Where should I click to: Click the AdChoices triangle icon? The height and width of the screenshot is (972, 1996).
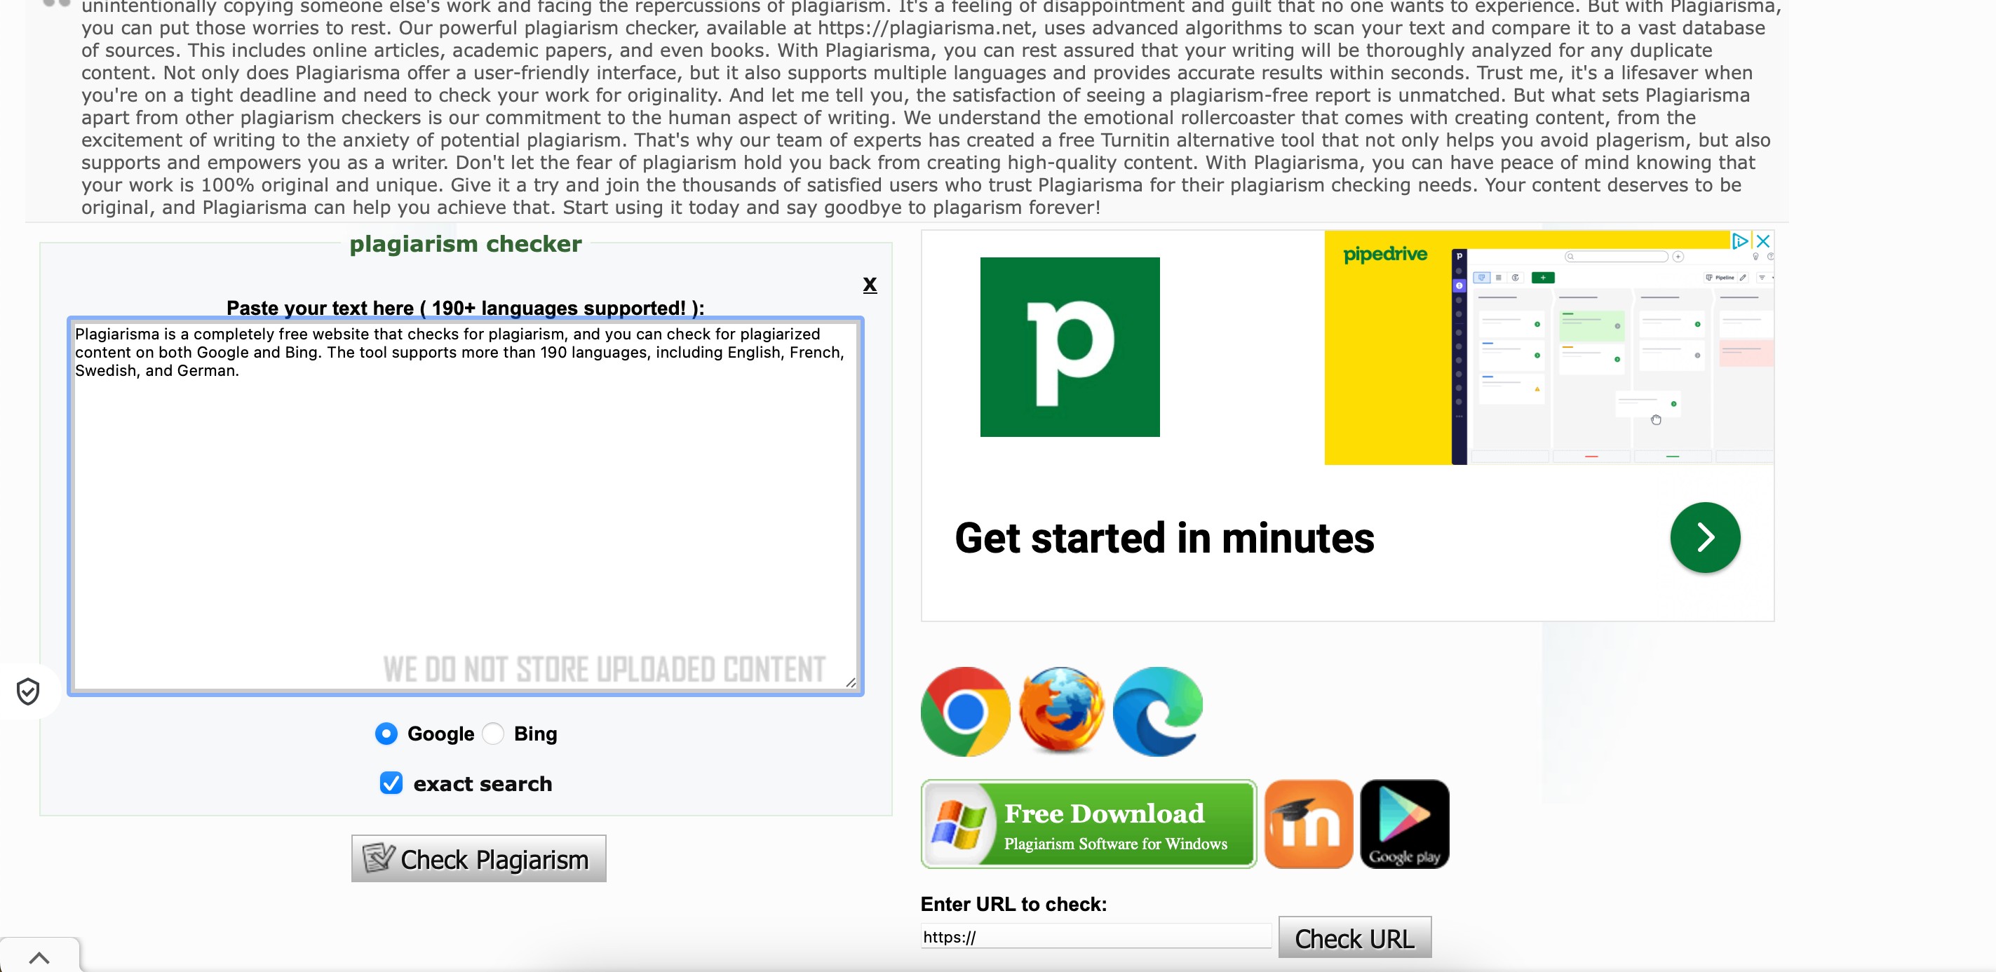(1739, 241)
